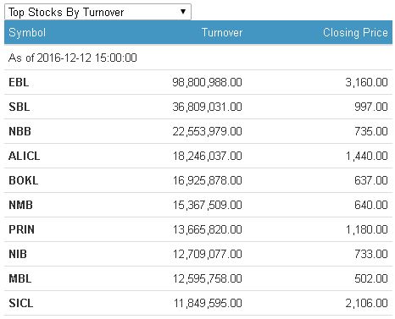The height and width of the screenshot is (319, 395).
Task: Open the NIB stock symbol
Action: pyautogui.click(x=18, y=254)
